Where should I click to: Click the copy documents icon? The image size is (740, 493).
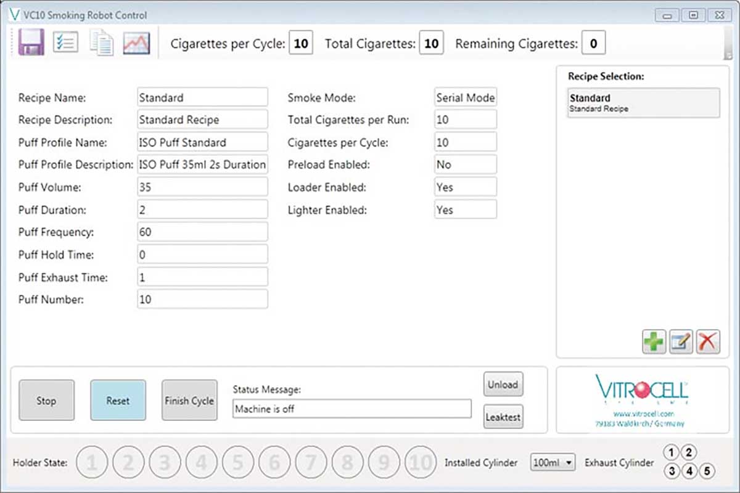click(101, 43)
